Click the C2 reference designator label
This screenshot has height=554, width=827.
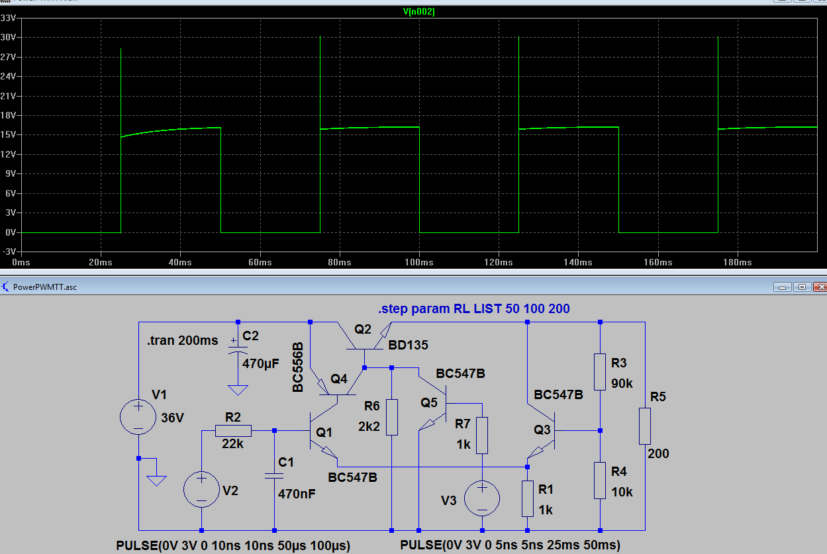click(x=250, y=336)
